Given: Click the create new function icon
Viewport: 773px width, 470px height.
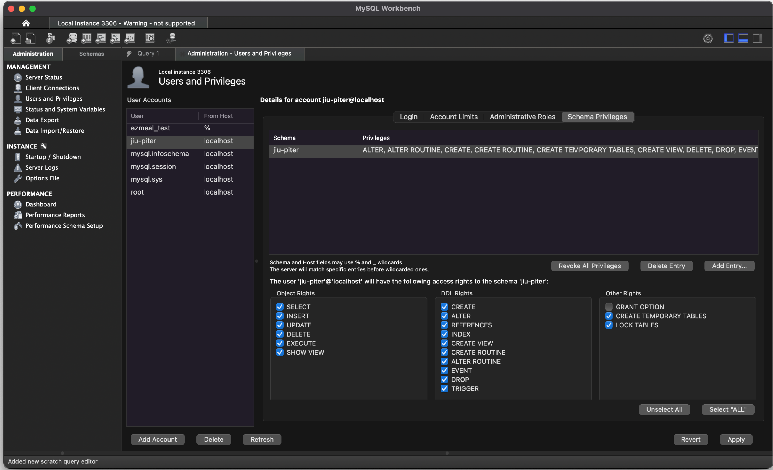Looking at the screenshot, I should click(x=130, y=38).
